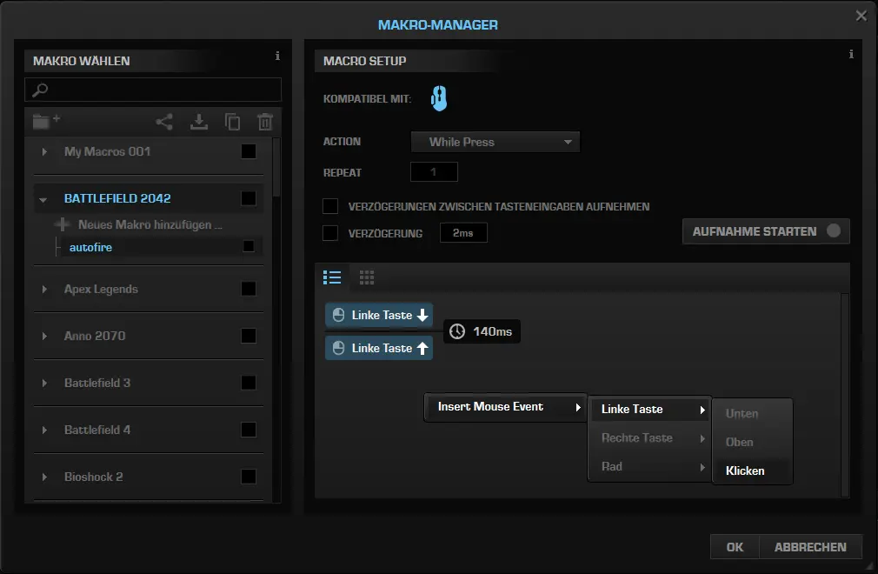Enable the Verzögerung checkbox
This screenshot has width=878, height=574.
click(330, 233)
